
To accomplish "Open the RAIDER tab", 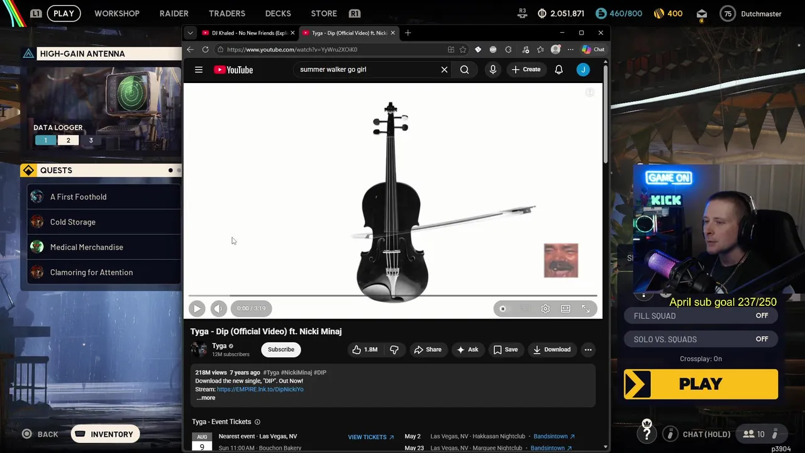I will [x=174, y=13].
